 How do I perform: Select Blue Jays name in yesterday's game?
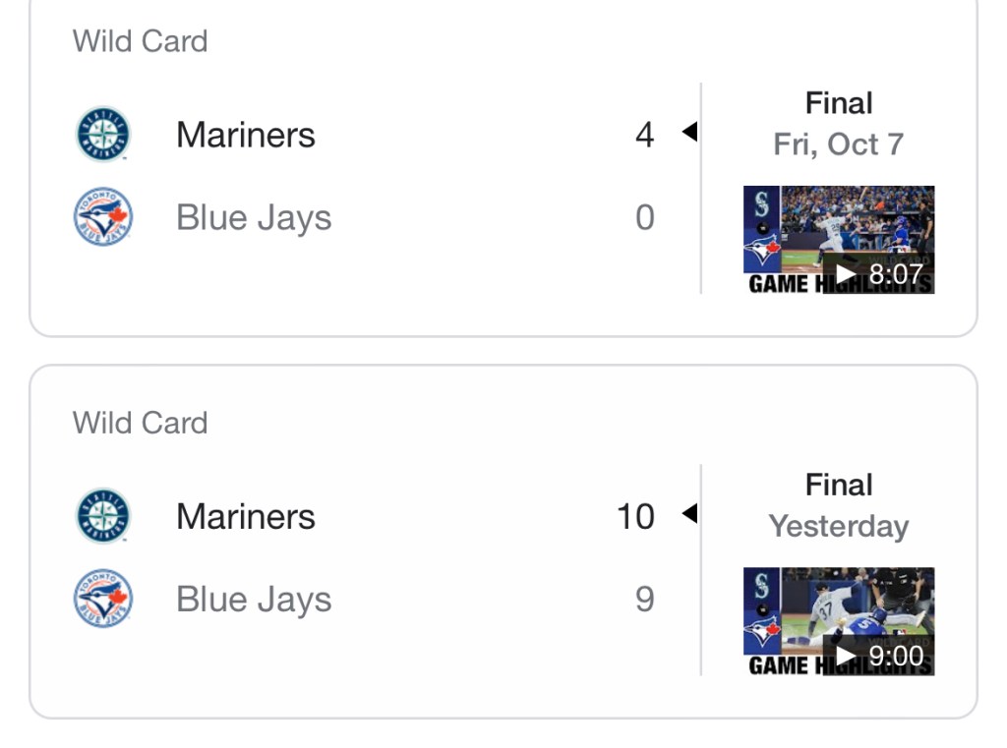pyautogui.click(x=254, y=600)
